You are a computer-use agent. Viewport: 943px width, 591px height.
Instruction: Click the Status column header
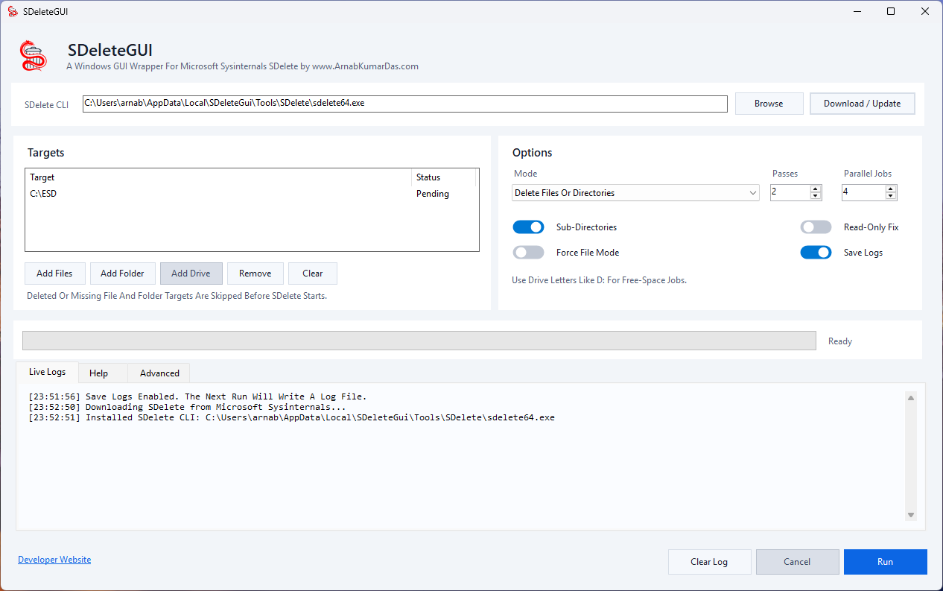444,177
